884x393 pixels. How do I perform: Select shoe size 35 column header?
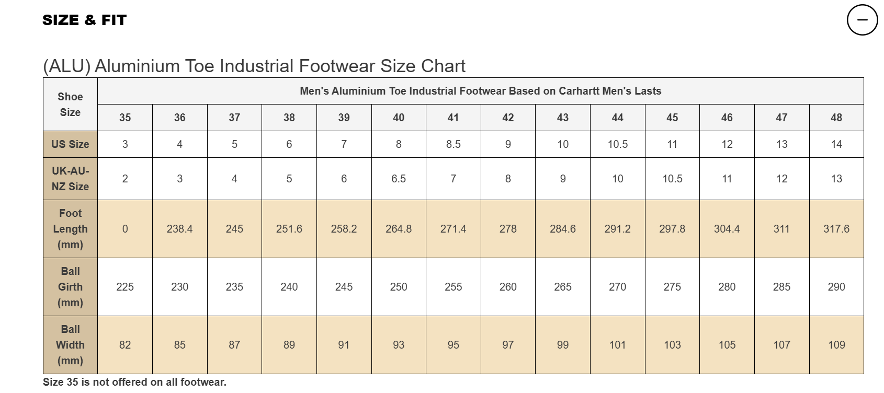point(125,118)
